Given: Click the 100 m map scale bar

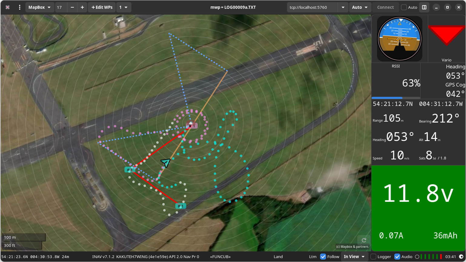Looking at the screenshot, I should click(x=24, y=237).
